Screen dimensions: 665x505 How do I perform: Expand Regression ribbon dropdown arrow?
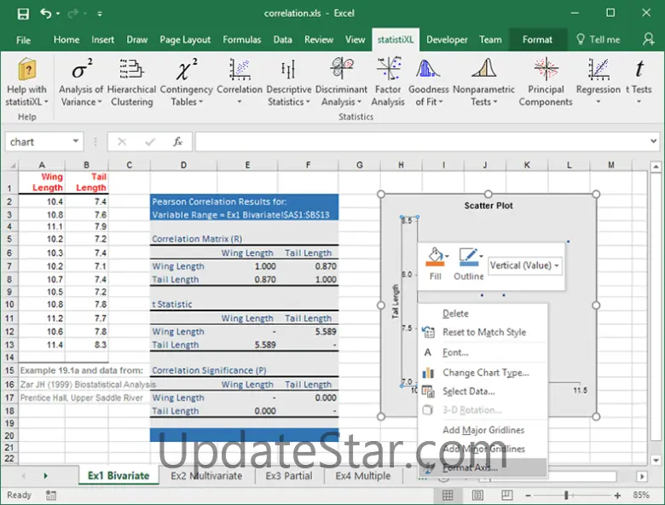[x=598, y=102]
